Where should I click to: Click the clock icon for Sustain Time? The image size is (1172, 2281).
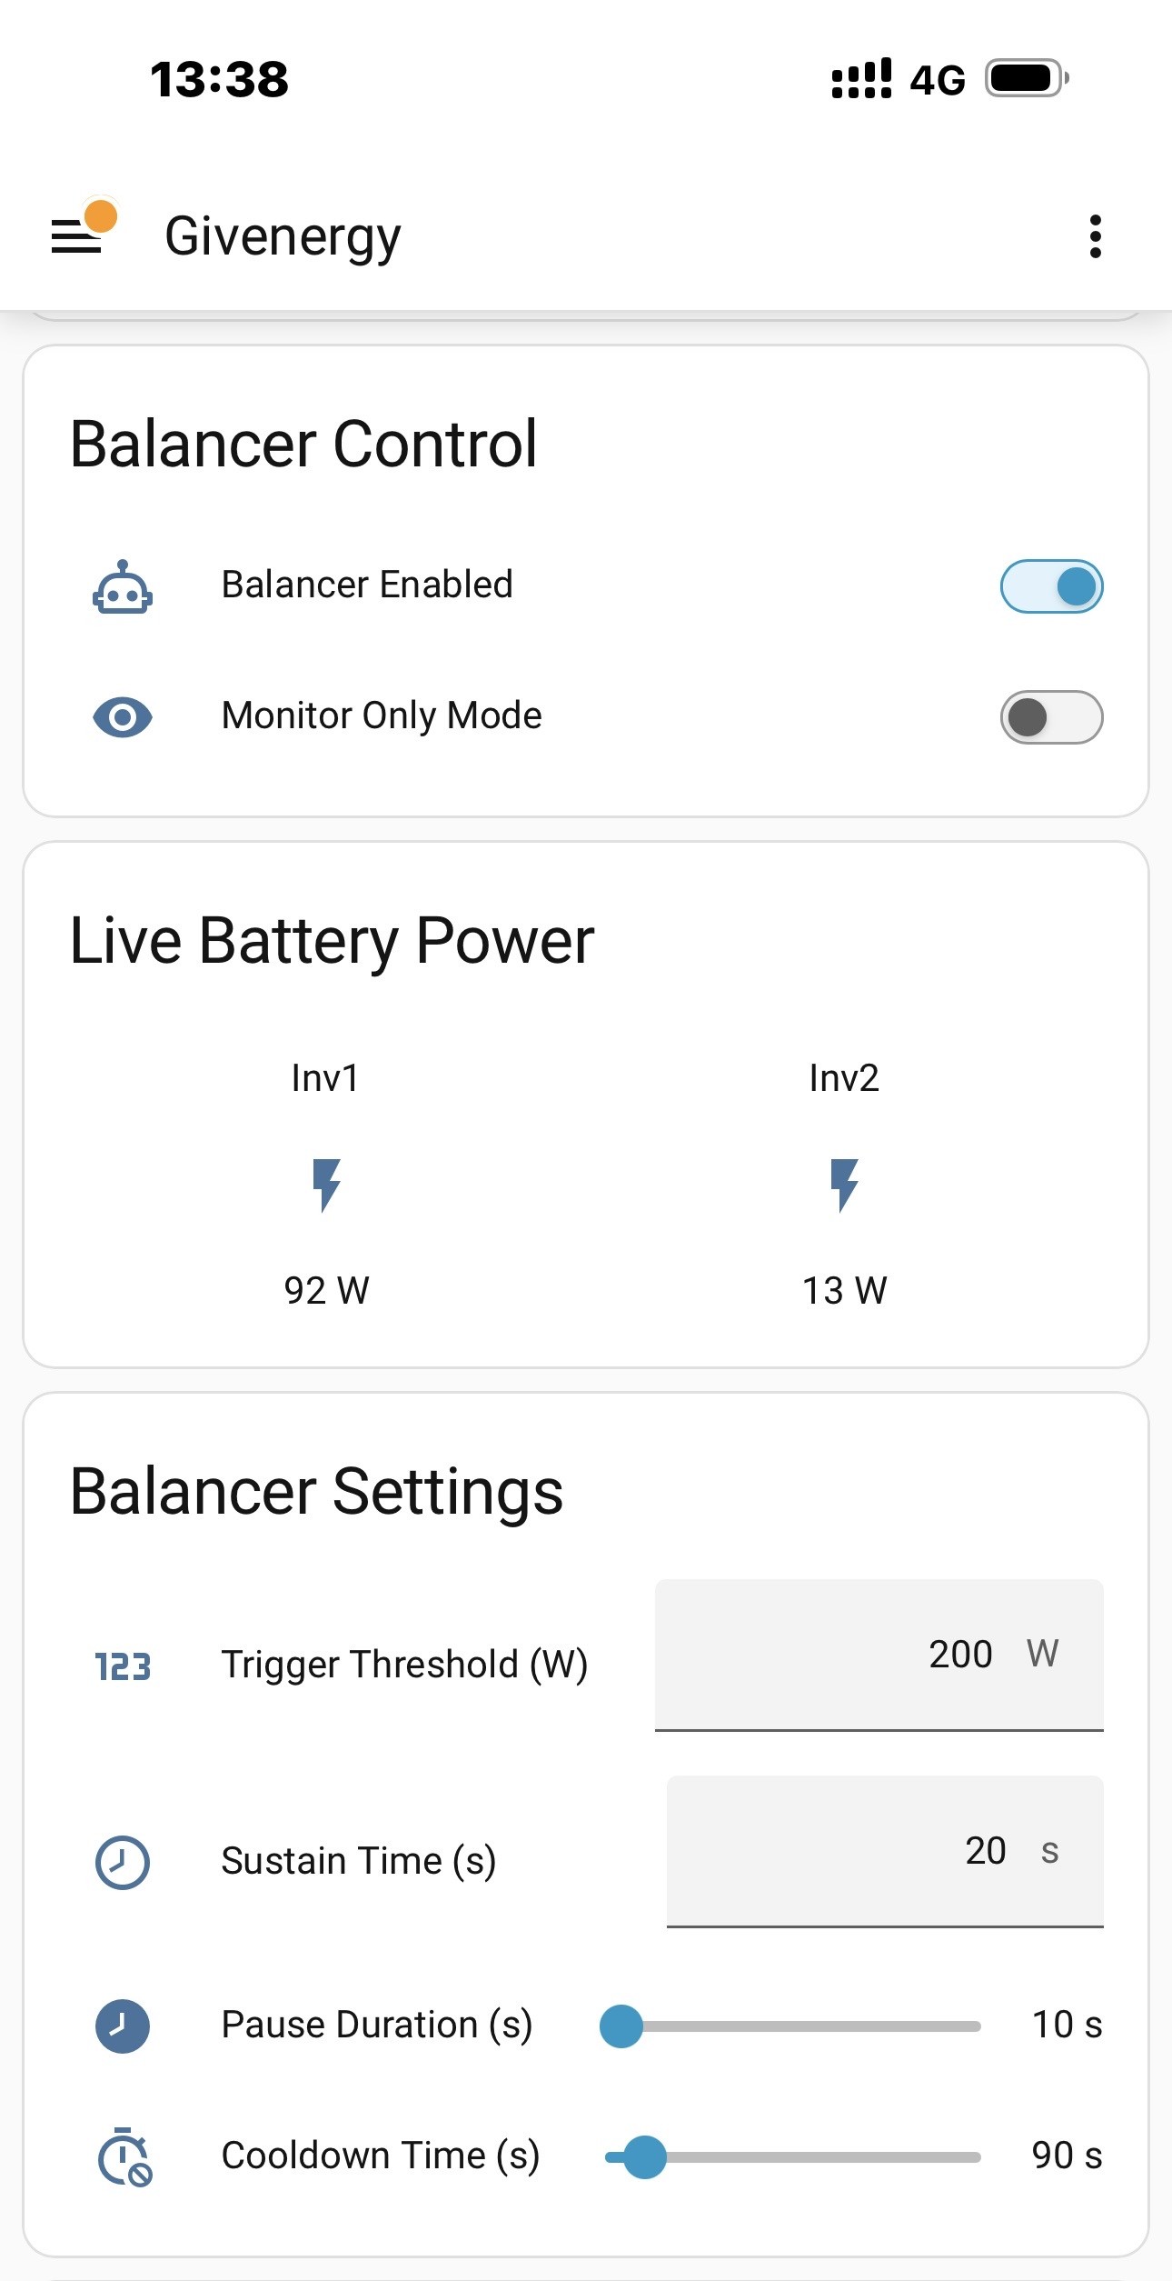[x=123, y=1863]
